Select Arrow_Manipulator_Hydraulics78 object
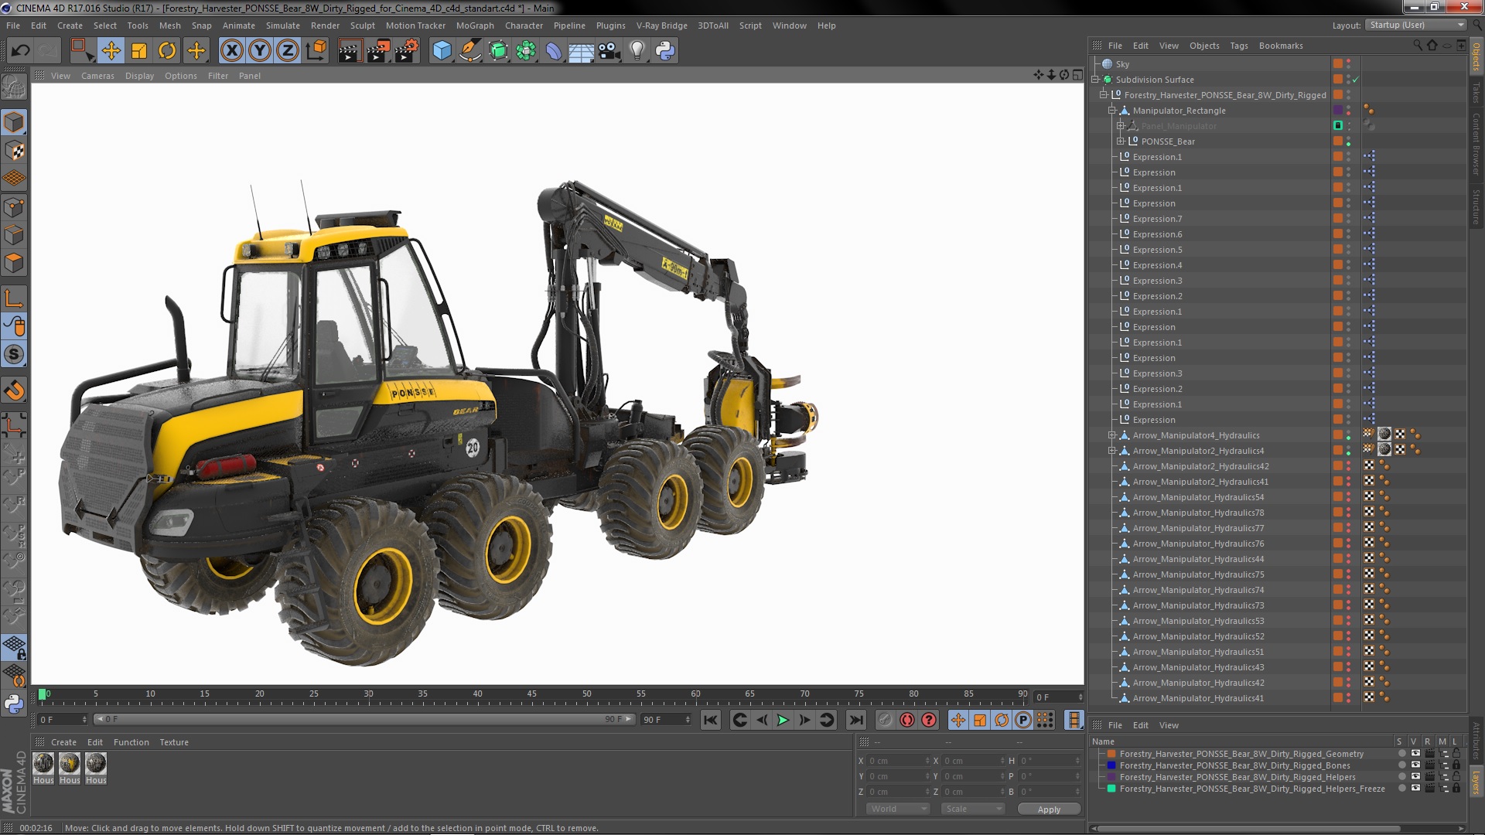This screenshot has height=835, width=1485. tap(1198, 513)
